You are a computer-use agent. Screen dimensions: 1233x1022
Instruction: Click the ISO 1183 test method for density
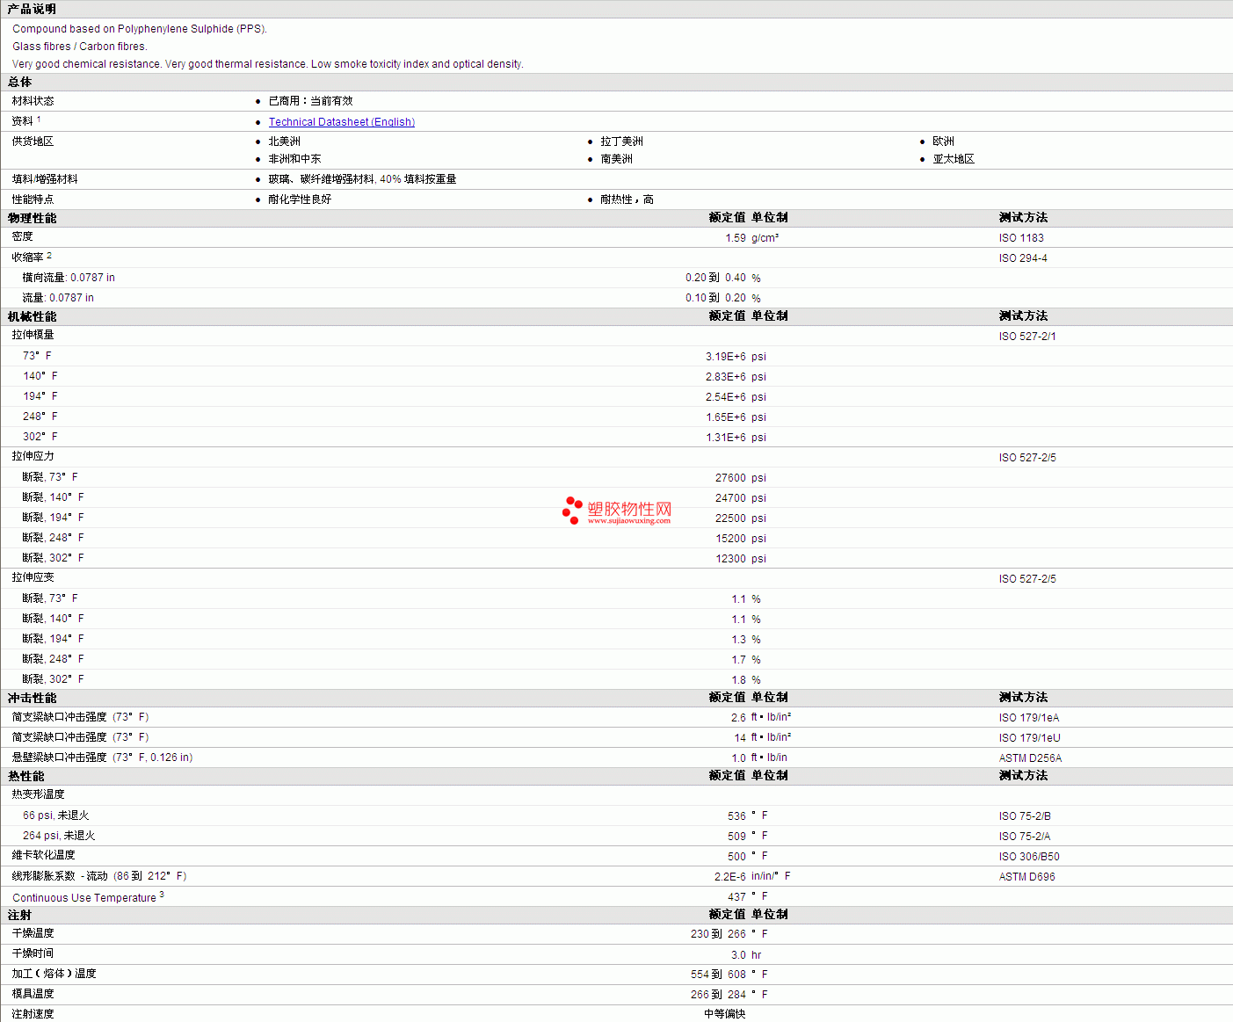pos(1021,238)
